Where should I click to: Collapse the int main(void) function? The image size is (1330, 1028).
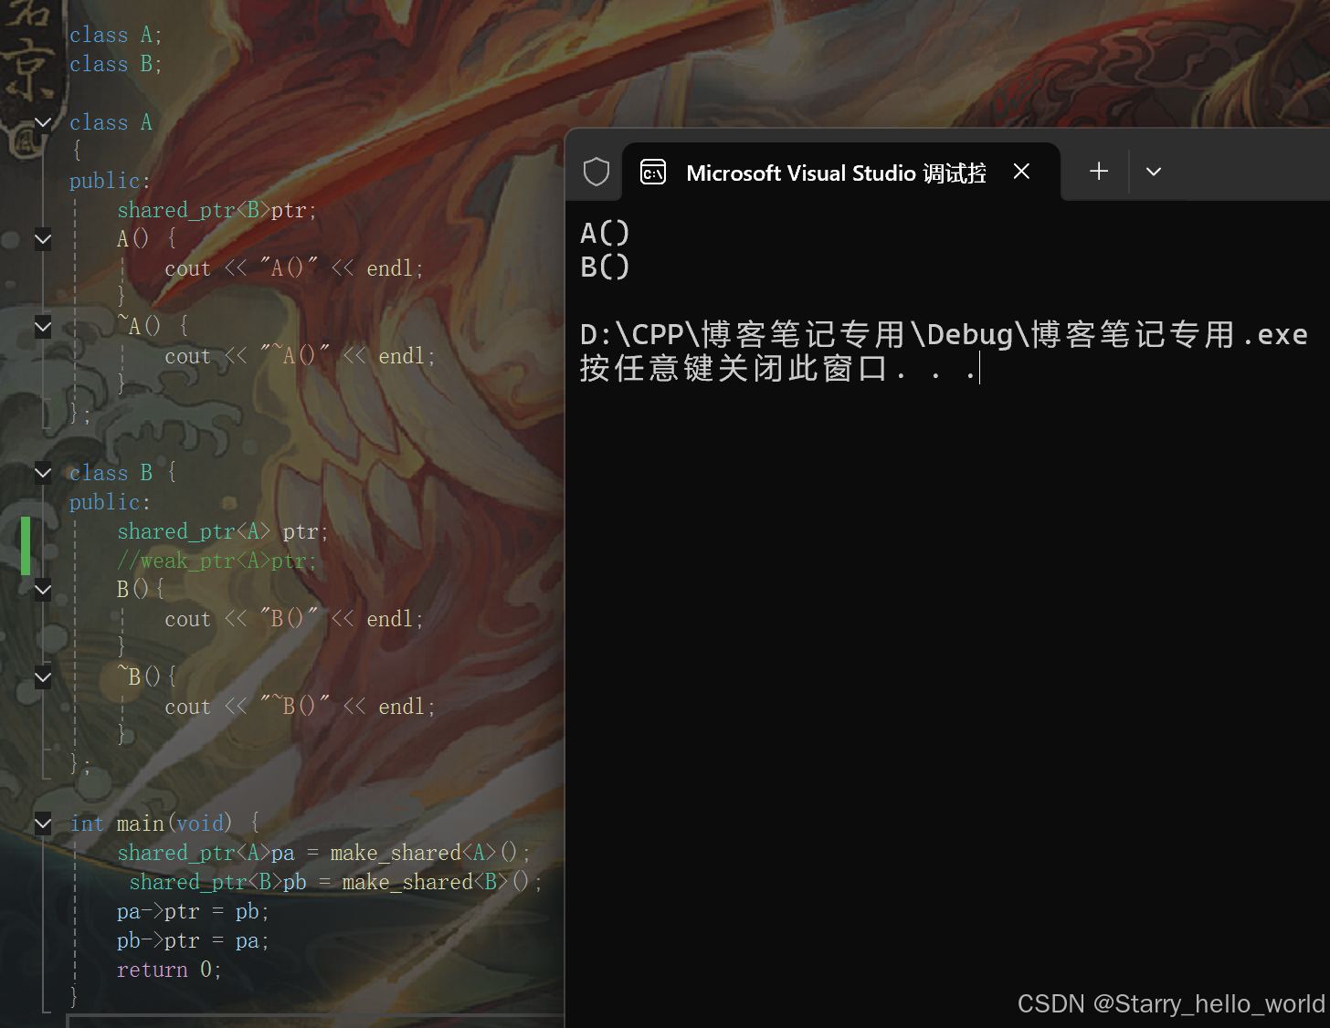click(x=43, y=823)
